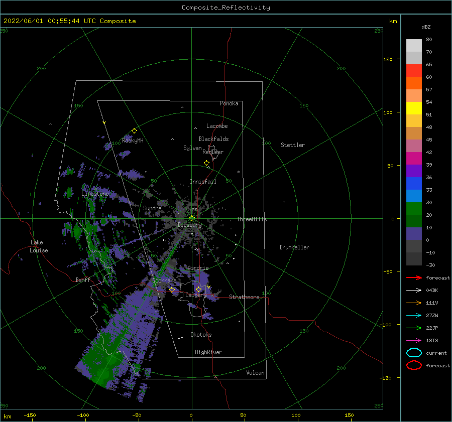Click the Innisfail town label

point(203,182)
